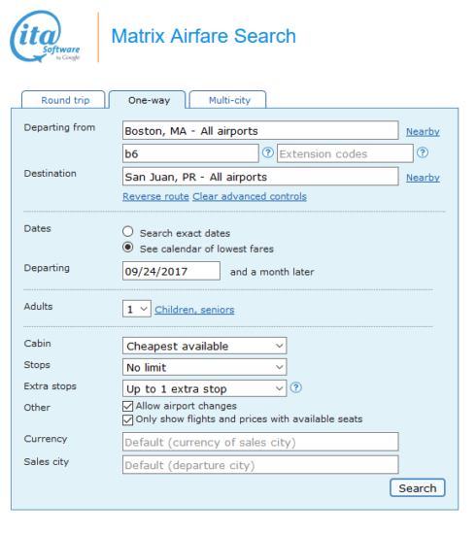Image resolution: width=476 pixels, height=534 pixels.
Task: Expand the Cabin dropdown
Action: (x=204, y=346)
